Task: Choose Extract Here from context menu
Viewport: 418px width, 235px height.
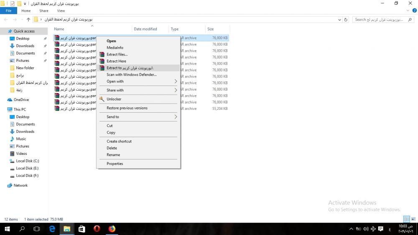Action: 116,61
